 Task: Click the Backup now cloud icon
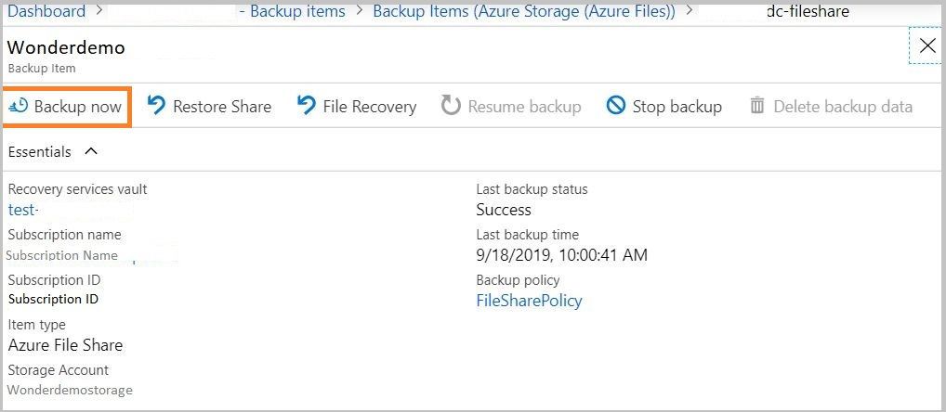click(19, 107)
